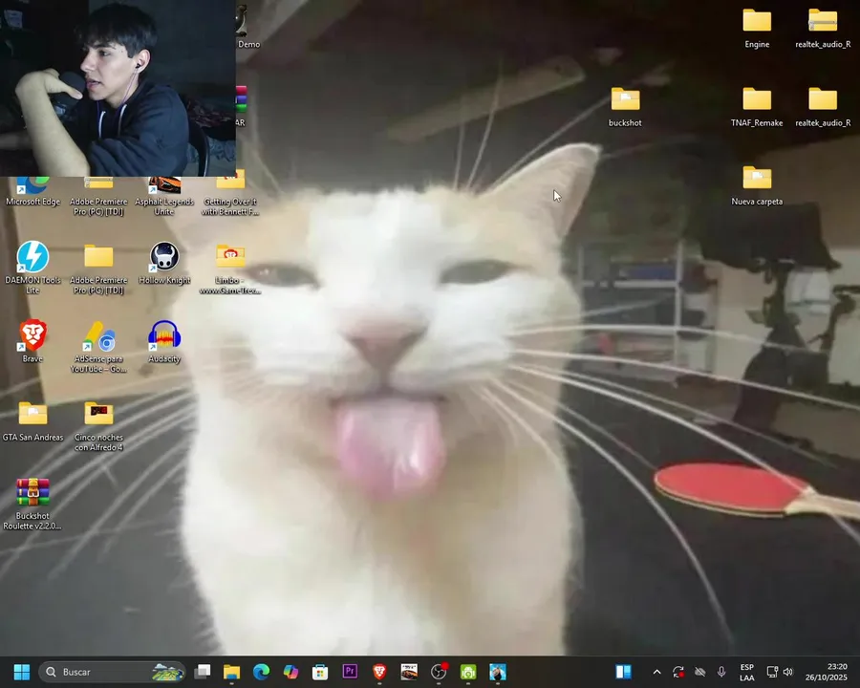
Task: Open network settings from the tray
Action: (x=772, y=672)
